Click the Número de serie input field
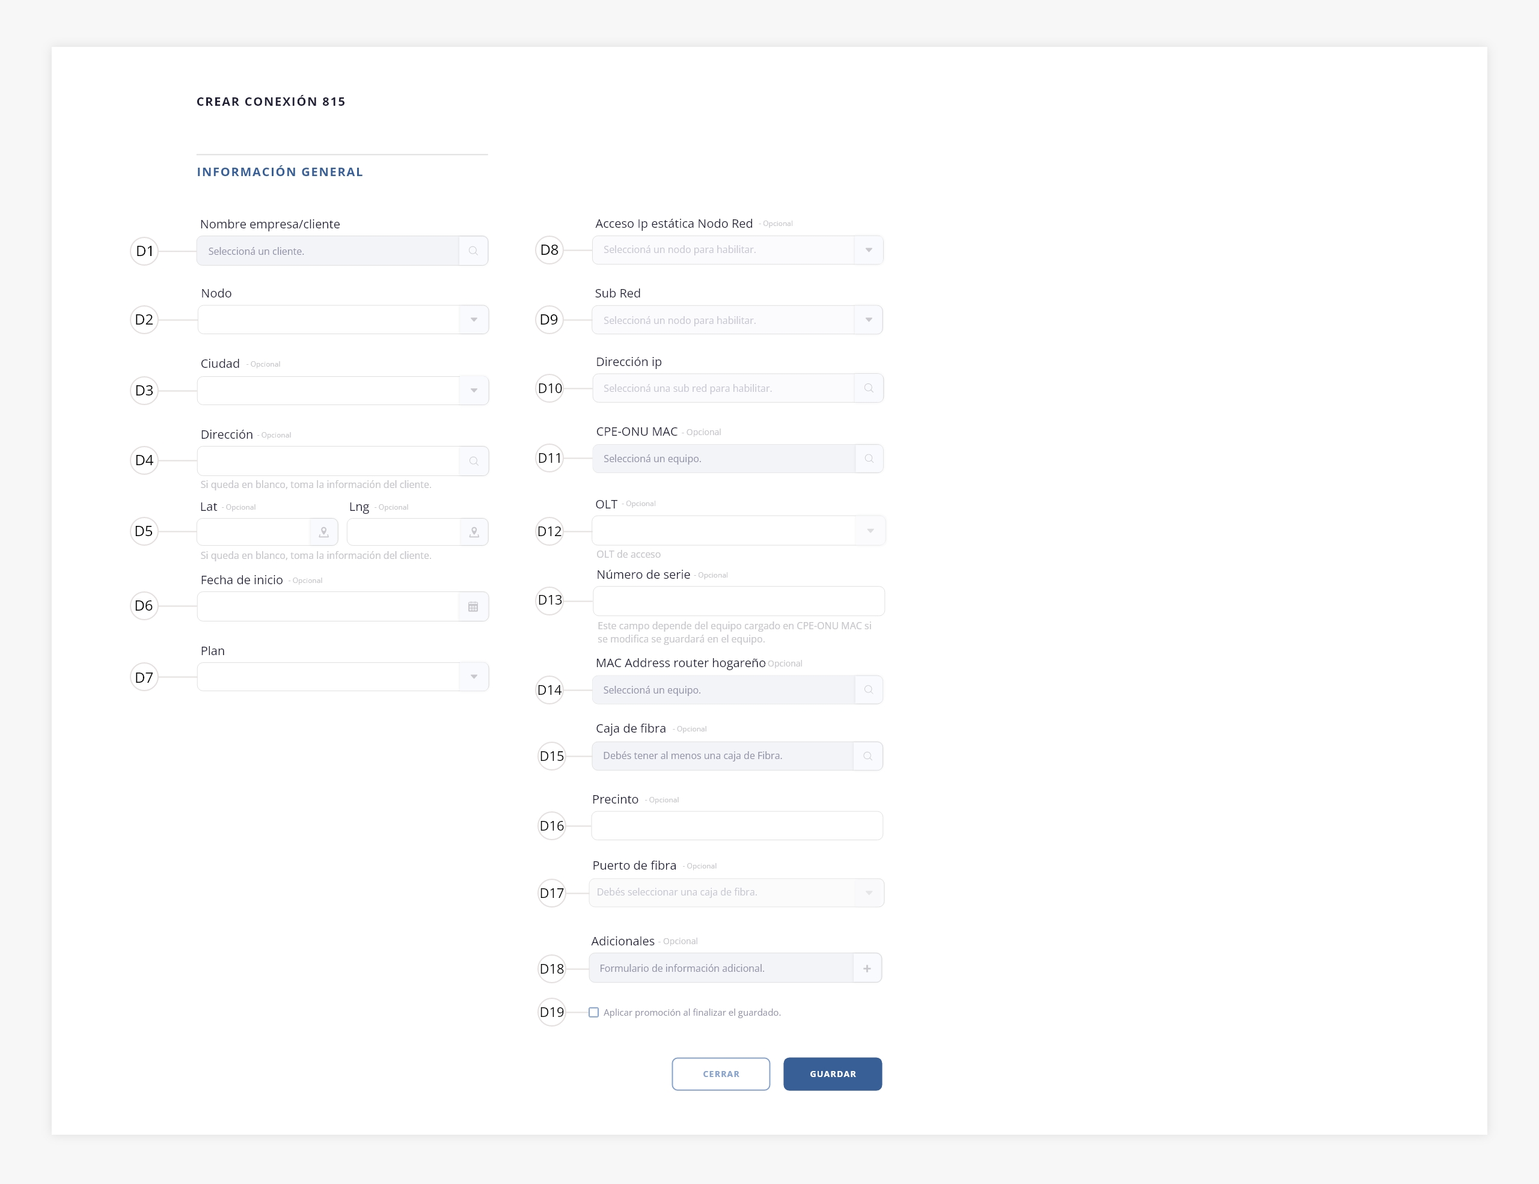 click(738, 601)
